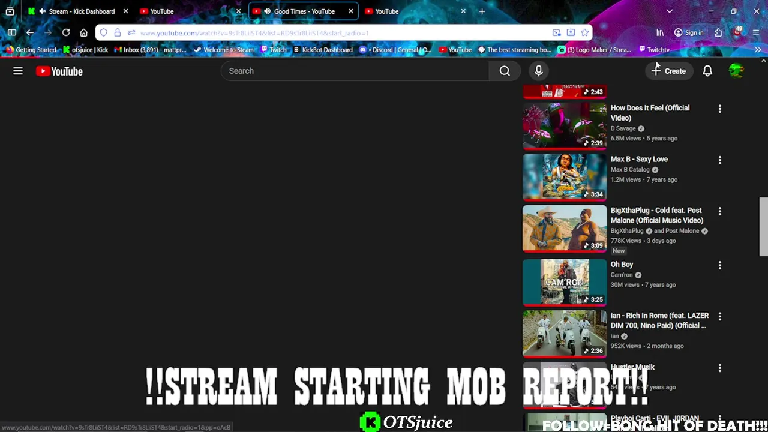Viewport: 768px width, 432px height.
Task: Open the extension badge showing 49
Action: click(737, 32)
